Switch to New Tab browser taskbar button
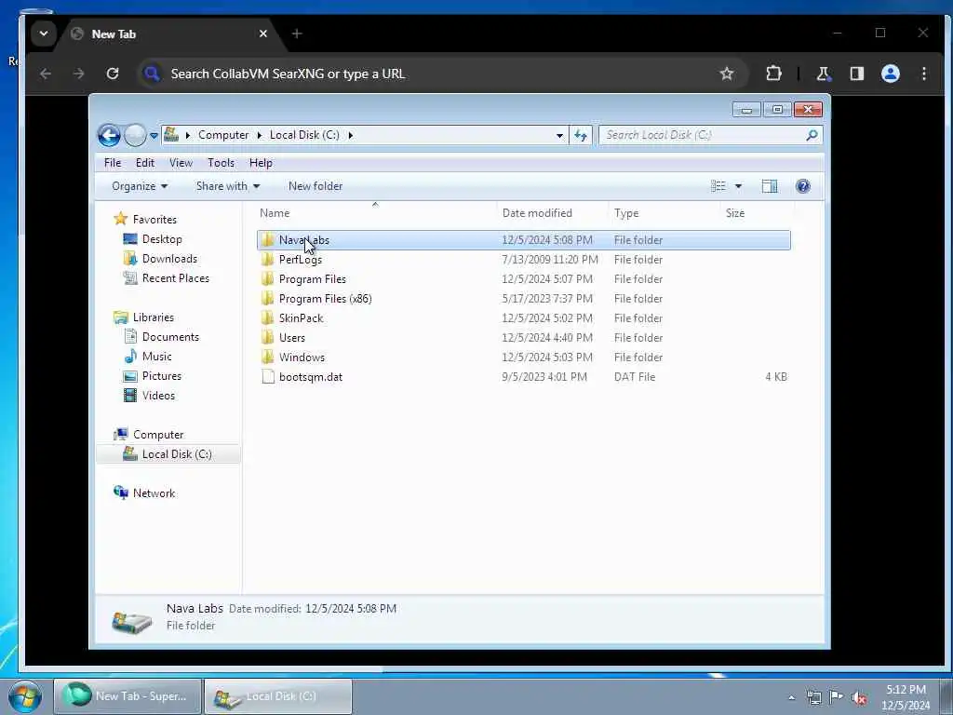The height and width of the screenshot is (715, 953). tap(128, 696)
